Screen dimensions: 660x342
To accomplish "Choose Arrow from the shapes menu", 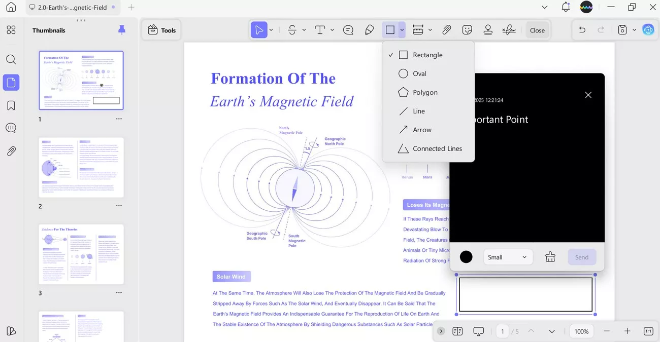I will (x=428, y=130).
